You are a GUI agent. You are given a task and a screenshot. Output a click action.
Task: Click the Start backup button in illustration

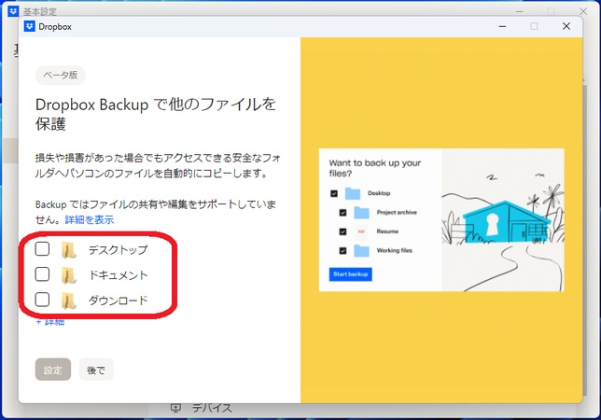tap(350, 274)
